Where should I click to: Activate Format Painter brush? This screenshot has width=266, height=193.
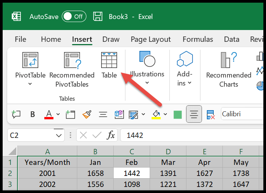(x=87, y=114)
